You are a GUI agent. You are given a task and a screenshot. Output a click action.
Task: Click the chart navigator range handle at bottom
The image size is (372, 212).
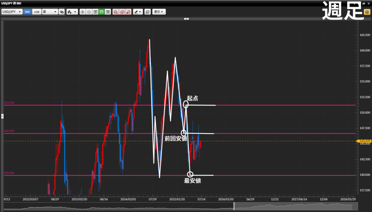tap(234, 206)
